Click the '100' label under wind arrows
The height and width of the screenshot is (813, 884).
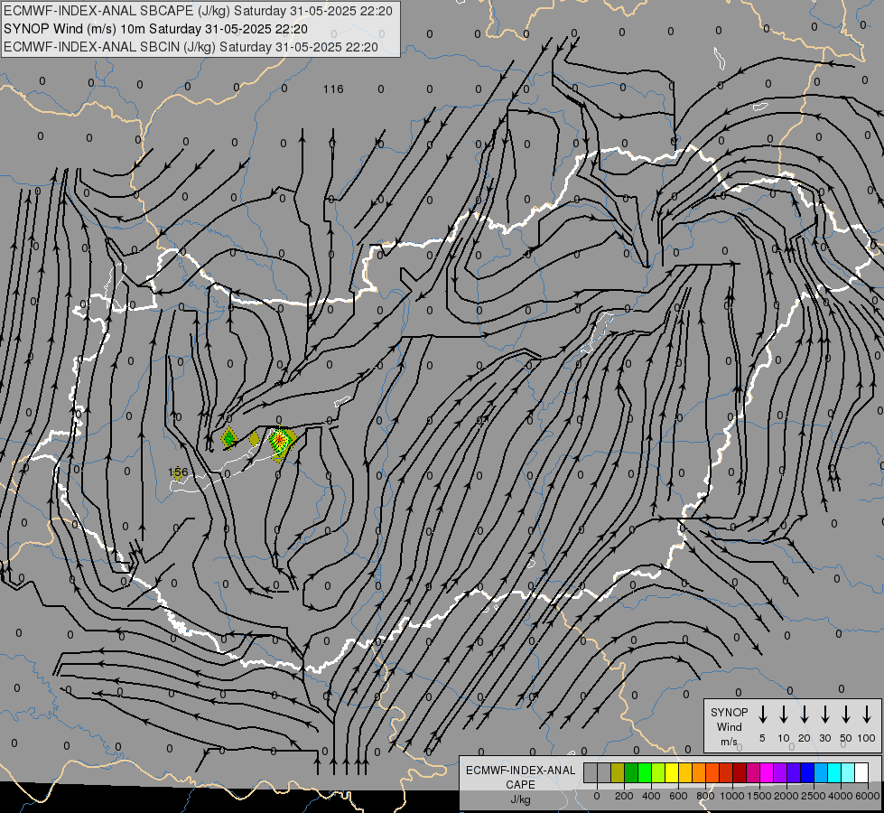[x=867, y=738]
